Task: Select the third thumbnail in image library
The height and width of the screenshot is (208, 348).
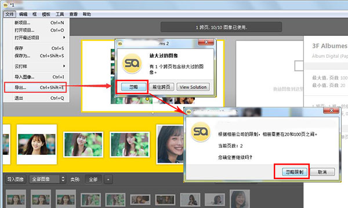Action: (66, 199)
